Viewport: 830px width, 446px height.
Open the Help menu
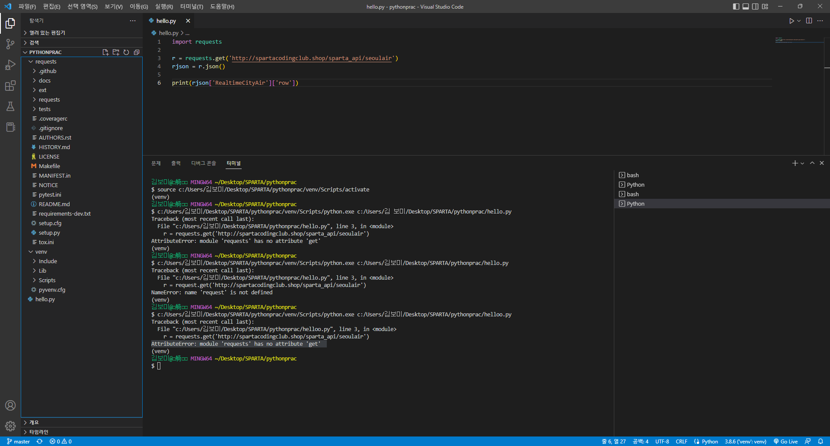point(222,6)
